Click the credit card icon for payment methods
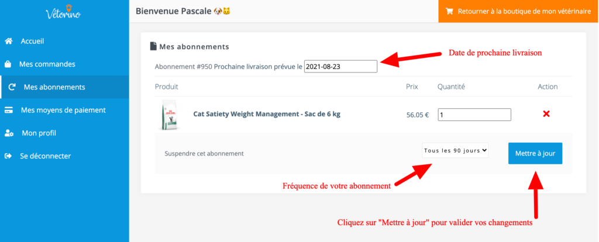Image resolution: width=599 pixels, height=242 pixels. tap(8, 110)
